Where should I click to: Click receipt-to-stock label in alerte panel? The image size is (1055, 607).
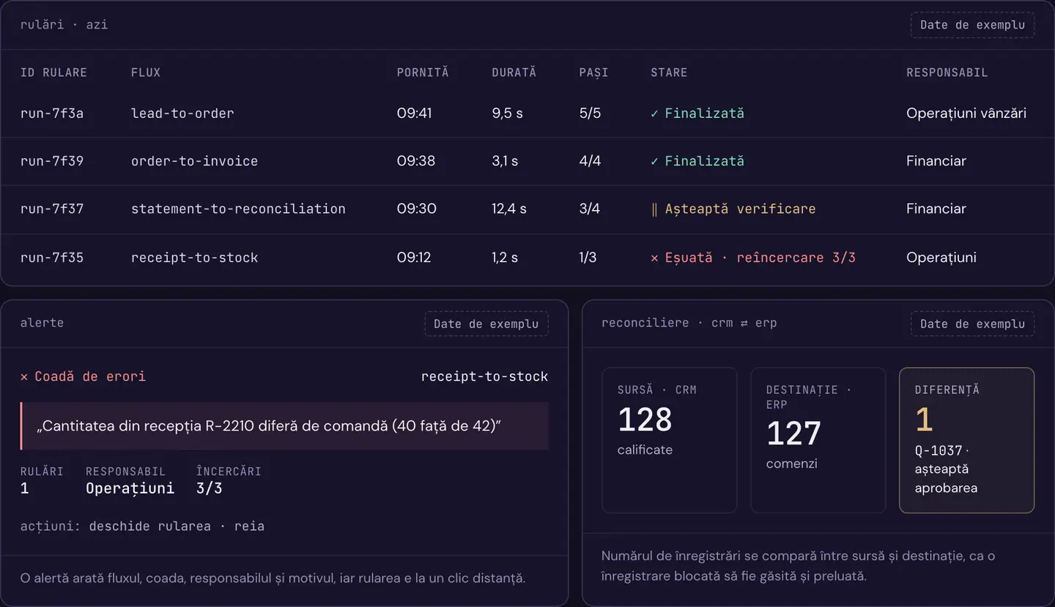coord(484,376)
